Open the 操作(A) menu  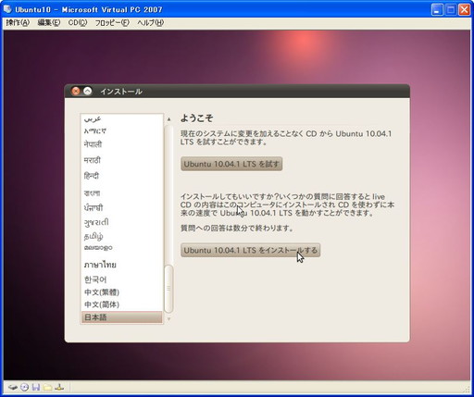18,22
